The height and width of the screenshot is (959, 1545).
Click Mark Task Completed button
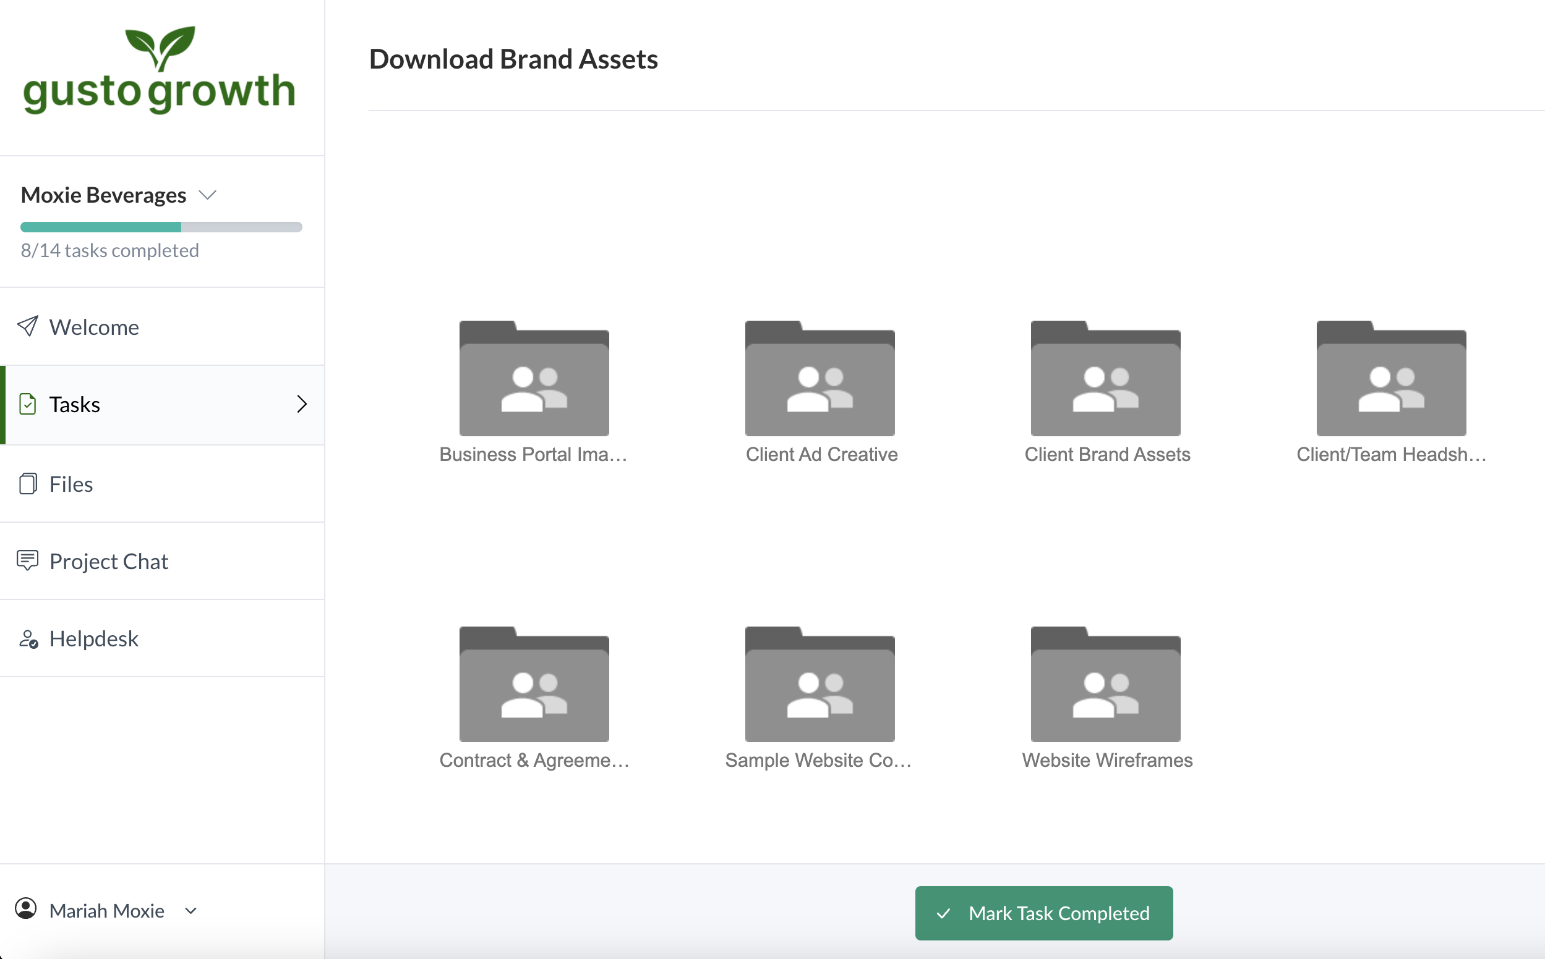pyautogui.click(x=1043, y=913)
